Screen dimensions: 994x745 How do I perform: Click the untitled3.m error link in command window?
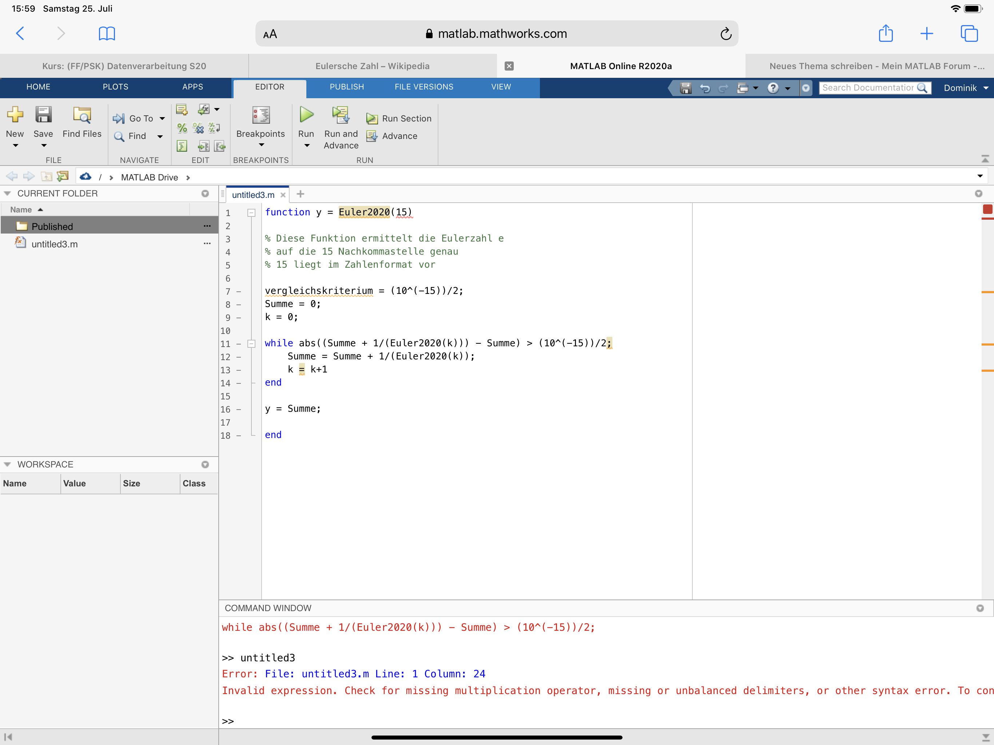click(335, 674)
